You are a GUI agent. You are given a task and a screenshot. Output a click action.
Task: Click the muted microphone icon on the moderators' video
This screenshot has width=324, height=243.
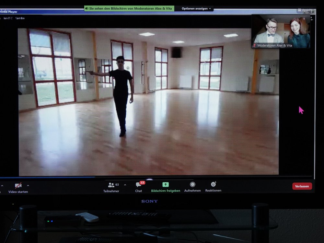(x=254, y=45)
